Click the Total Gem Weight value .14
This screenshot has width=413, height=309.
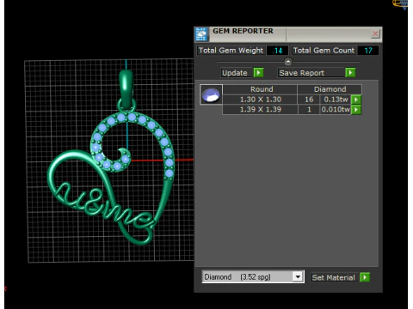click(277, 51)
